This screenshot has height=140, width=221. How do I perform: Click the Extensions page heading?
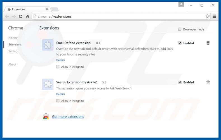click(49, 28)
